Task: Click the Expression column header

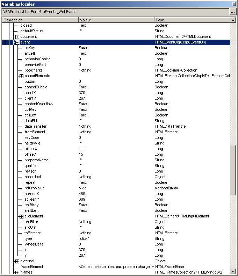Action: pos(39,20)
